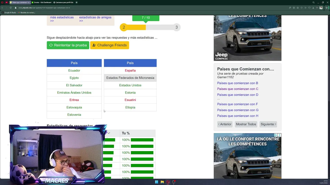Reload the current page
This screenshot has width=330, height=185.
tap(11, 8)
